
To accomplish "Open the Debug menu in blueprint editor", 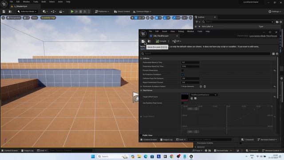I will tap(181, 32).
